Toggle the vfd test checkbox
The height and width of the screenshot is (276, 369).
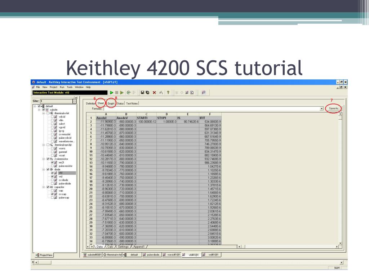52,173
